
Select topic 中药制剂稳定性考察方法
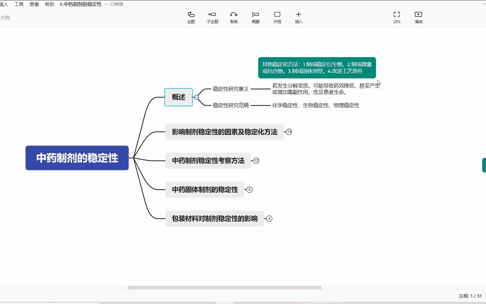[208, 161]
